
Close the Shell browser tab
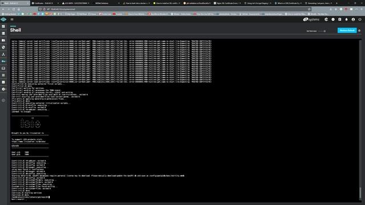[28, 3]
